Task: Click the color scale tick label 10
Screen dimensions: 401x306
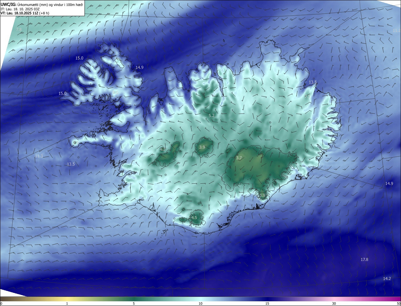Action: pos(200,303)
